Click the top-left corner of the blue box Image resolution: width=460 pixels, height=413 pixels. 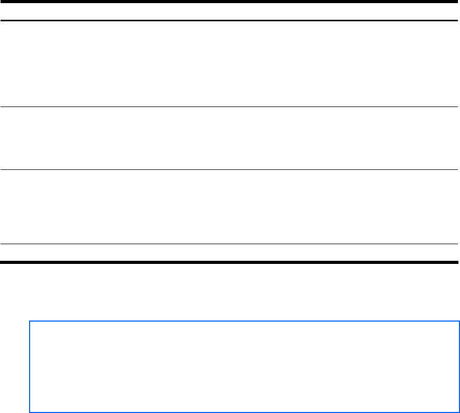pos(30,322)
